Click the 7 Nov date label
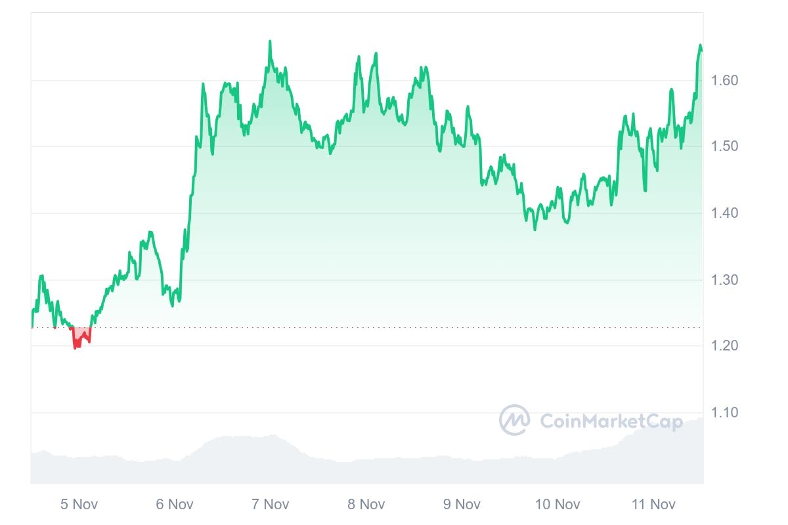 271,504
